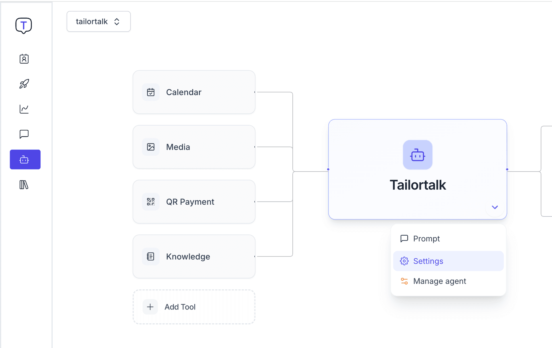The height and width of the screenshot is (348, 552).
Task: Click the Tailortalk agent title text
Action: pos(418,185)
